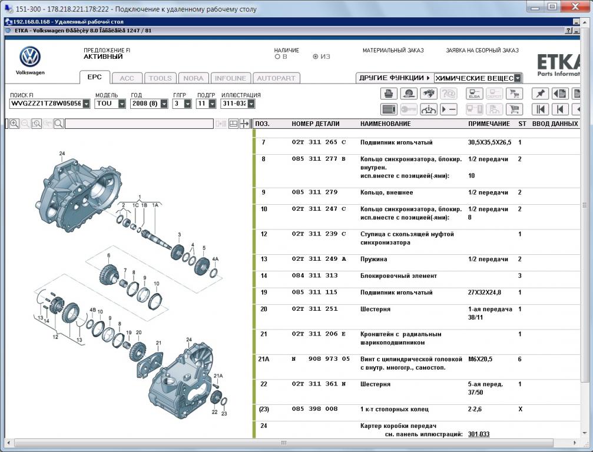Click the help question mark in ETKA title bar

pyautogui.click(x=568, y=31)
